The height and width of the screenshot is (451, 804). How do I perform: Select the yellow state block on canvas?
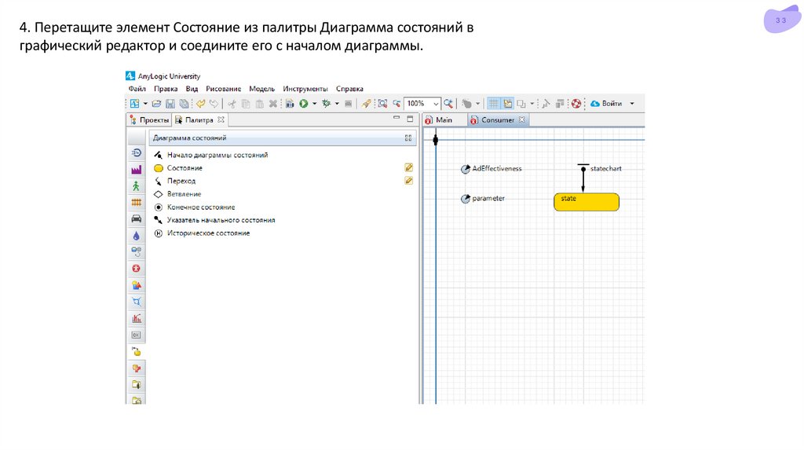586,202
